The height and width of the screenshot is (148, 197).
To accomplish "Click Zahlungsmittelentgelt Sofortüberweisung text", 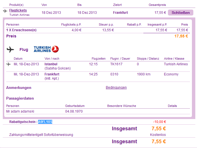I will (41, 135).
